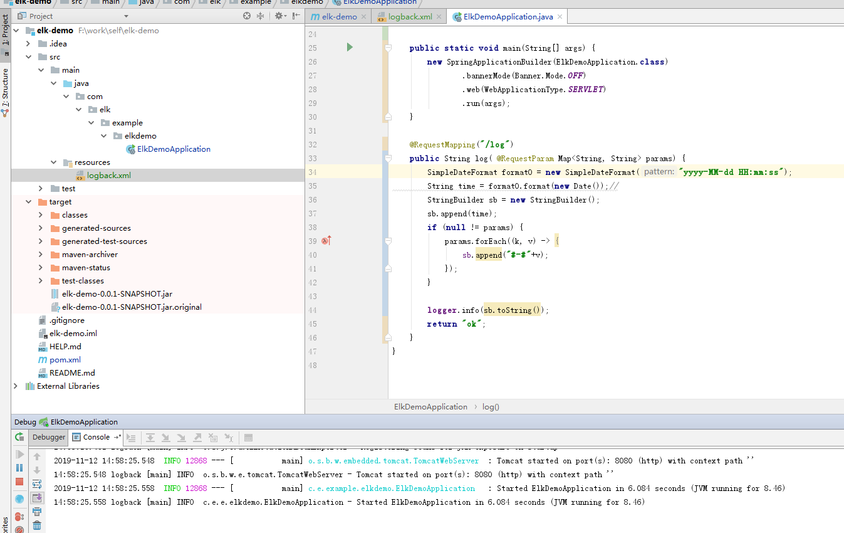This screenshot has height=533, width=844.
Task: Click the Step Into icon
Action: [x=166, y=438]
